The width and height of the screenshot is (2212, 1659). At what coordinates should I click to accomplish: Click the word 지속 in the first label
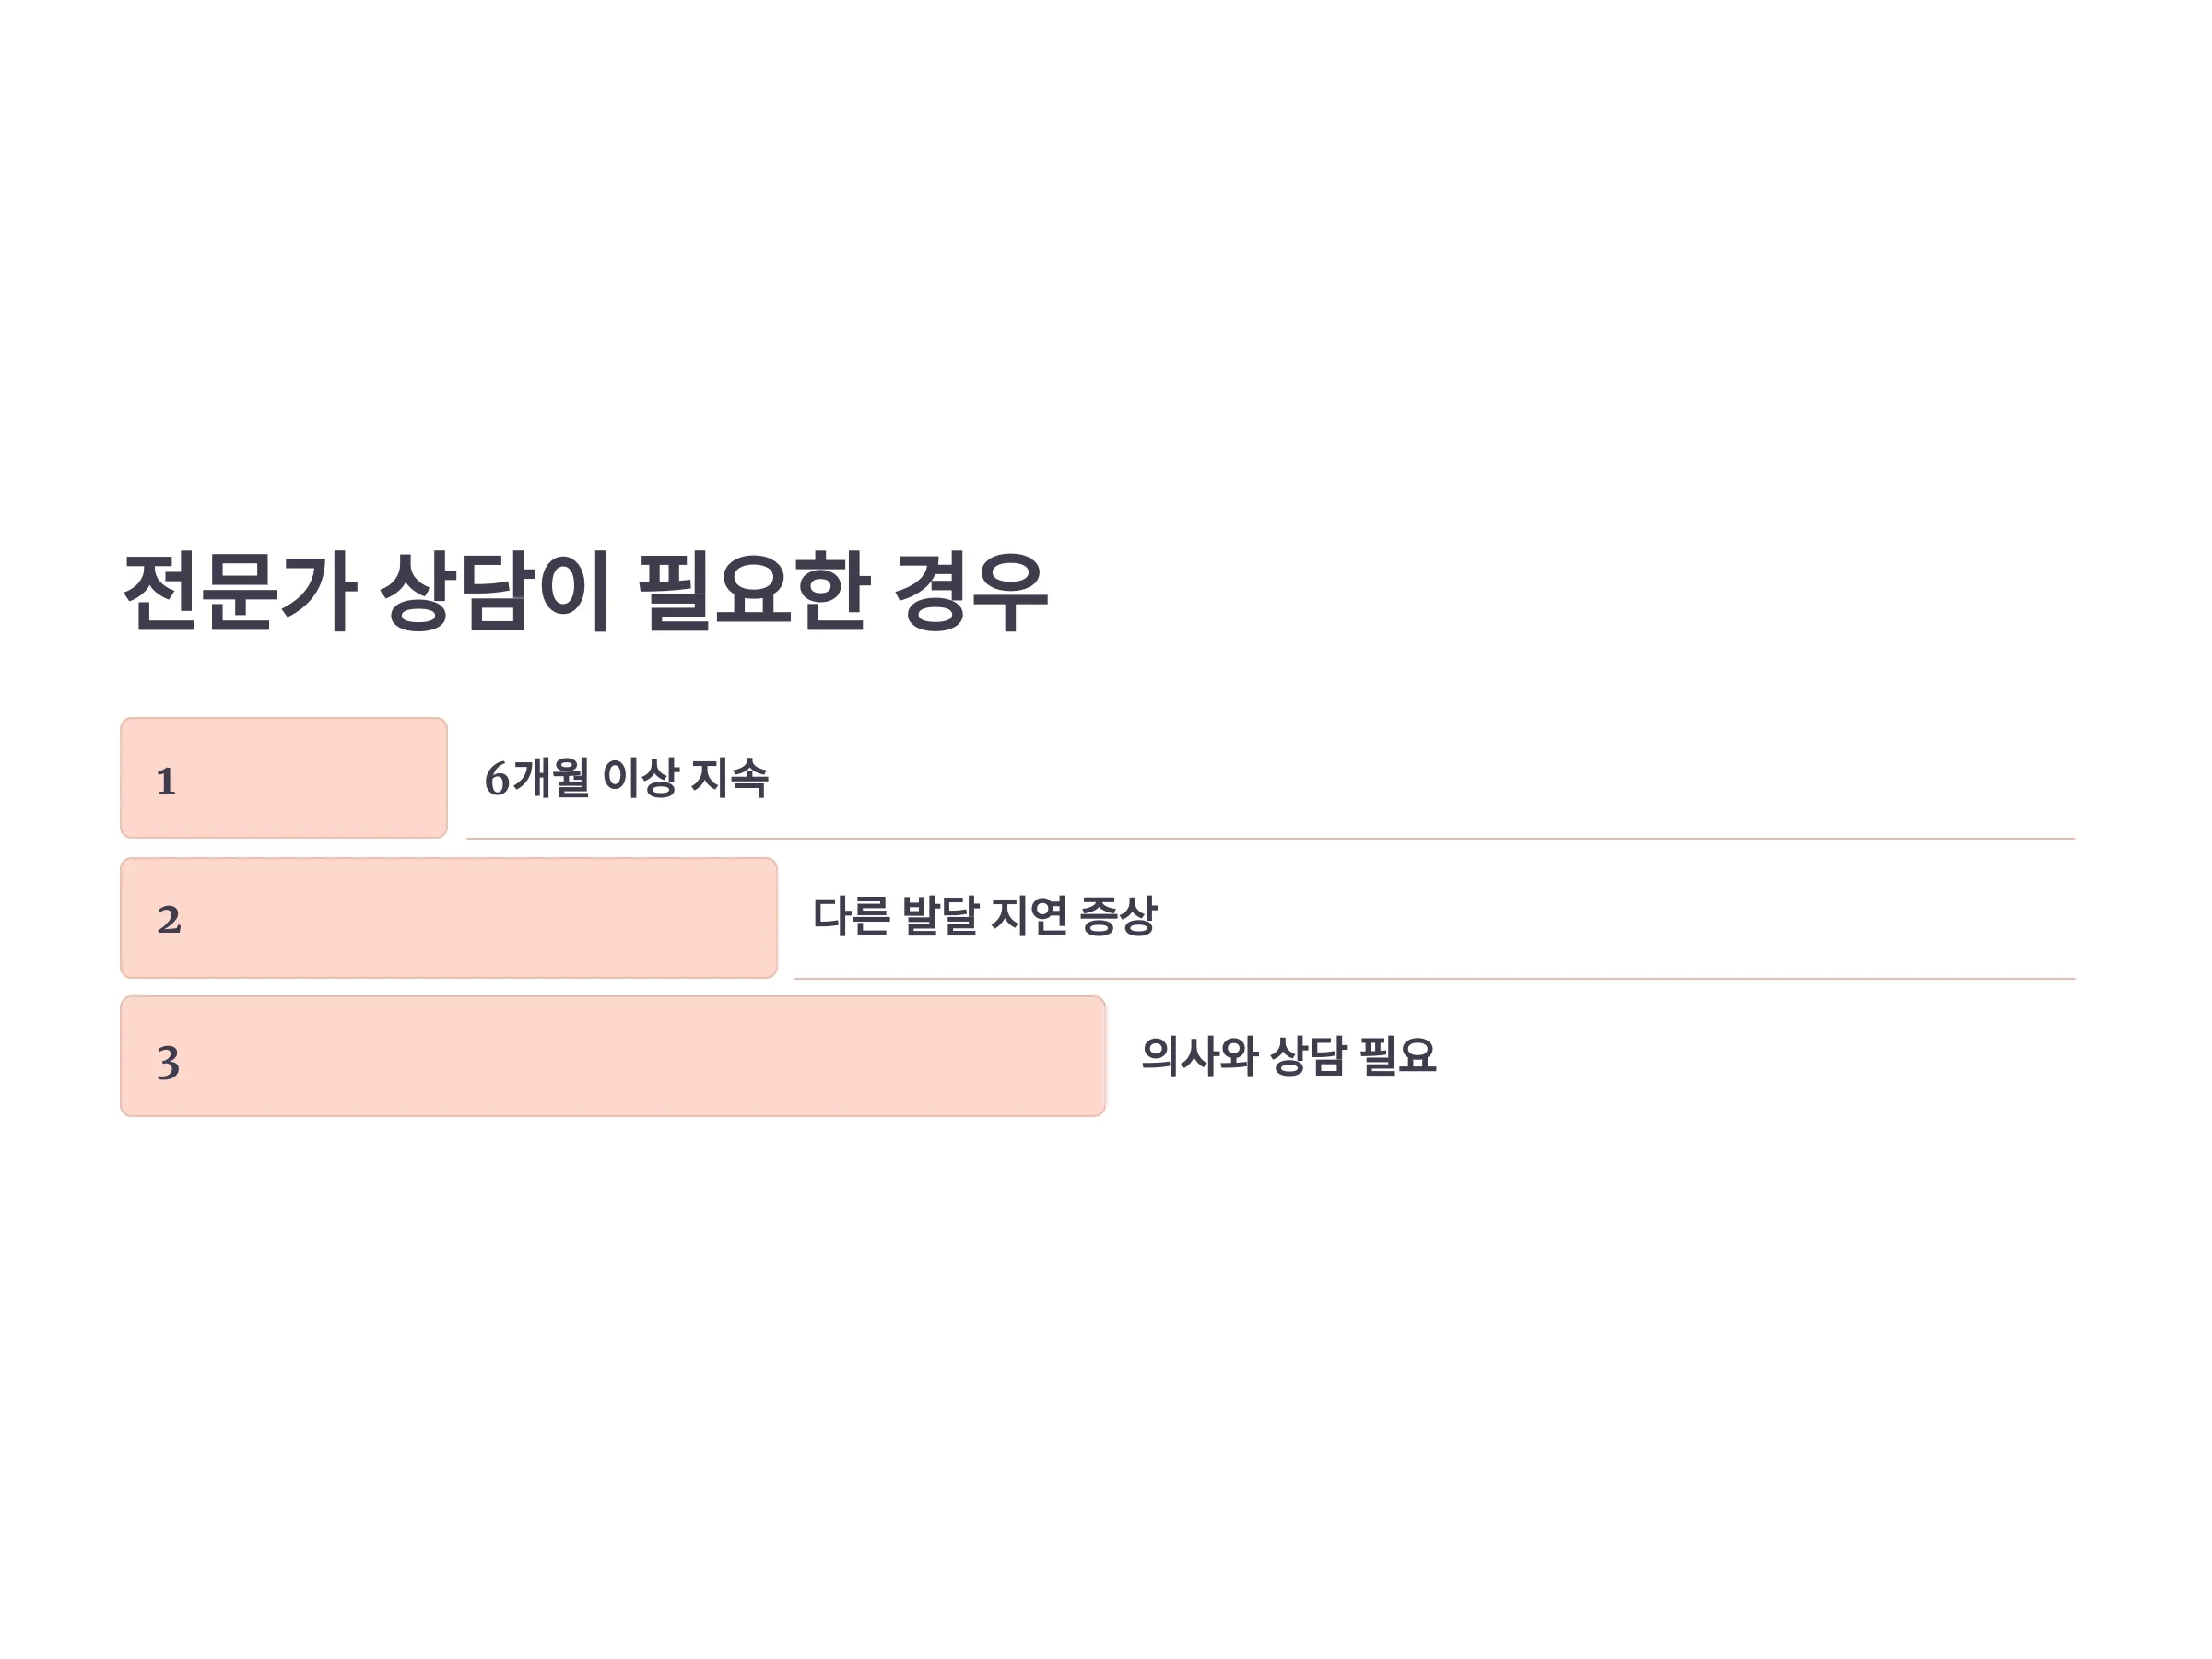coord(730,778)
